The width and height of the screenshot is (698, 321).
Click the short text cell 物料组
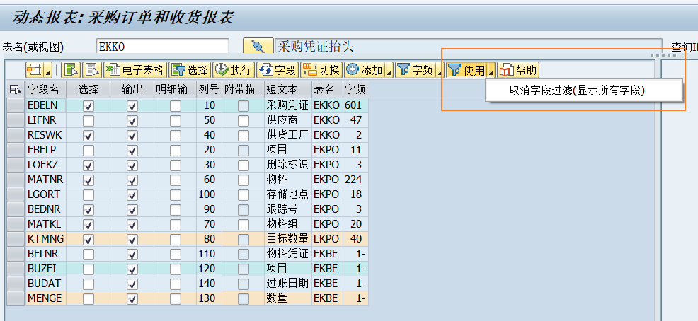(288, 224)
